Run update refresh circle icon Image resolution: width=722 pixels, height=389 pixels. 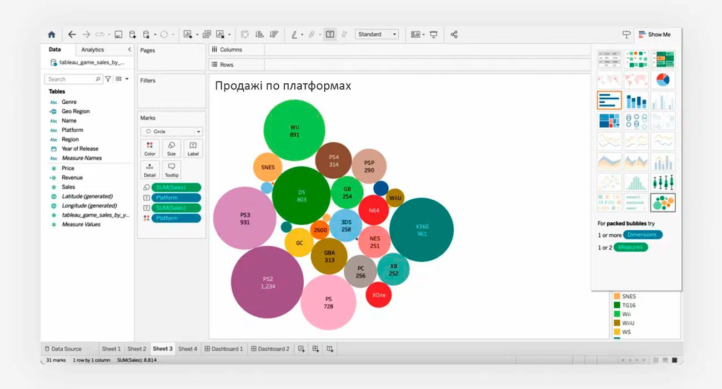pos(164,34)
